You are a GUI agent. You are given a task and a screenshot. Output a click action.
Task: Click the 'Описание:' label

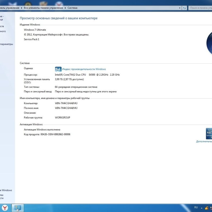click(x=30, y=113)
